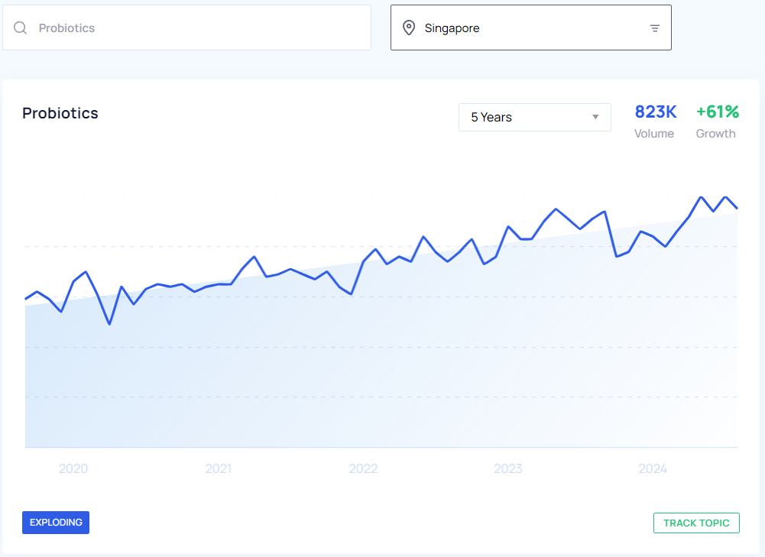Click the 2024 label on the timeline axis
This screenshot has height=557, width=765.
tap(653, 468)
